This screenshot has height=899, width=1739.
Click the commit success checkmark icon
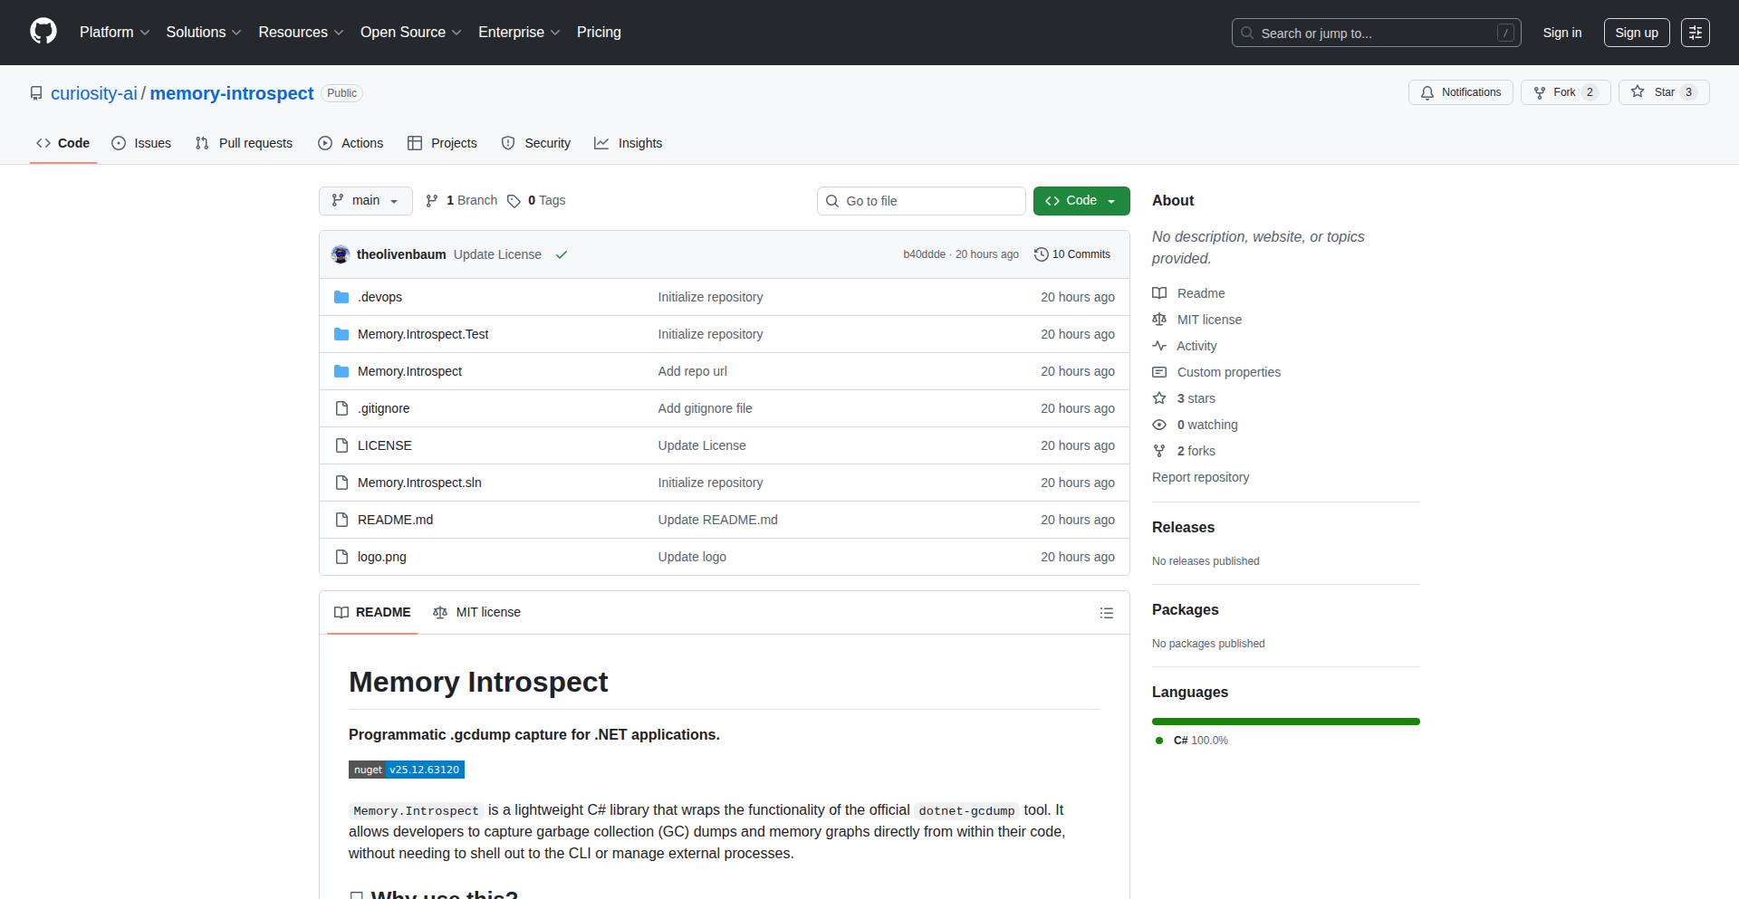(562, 254)
